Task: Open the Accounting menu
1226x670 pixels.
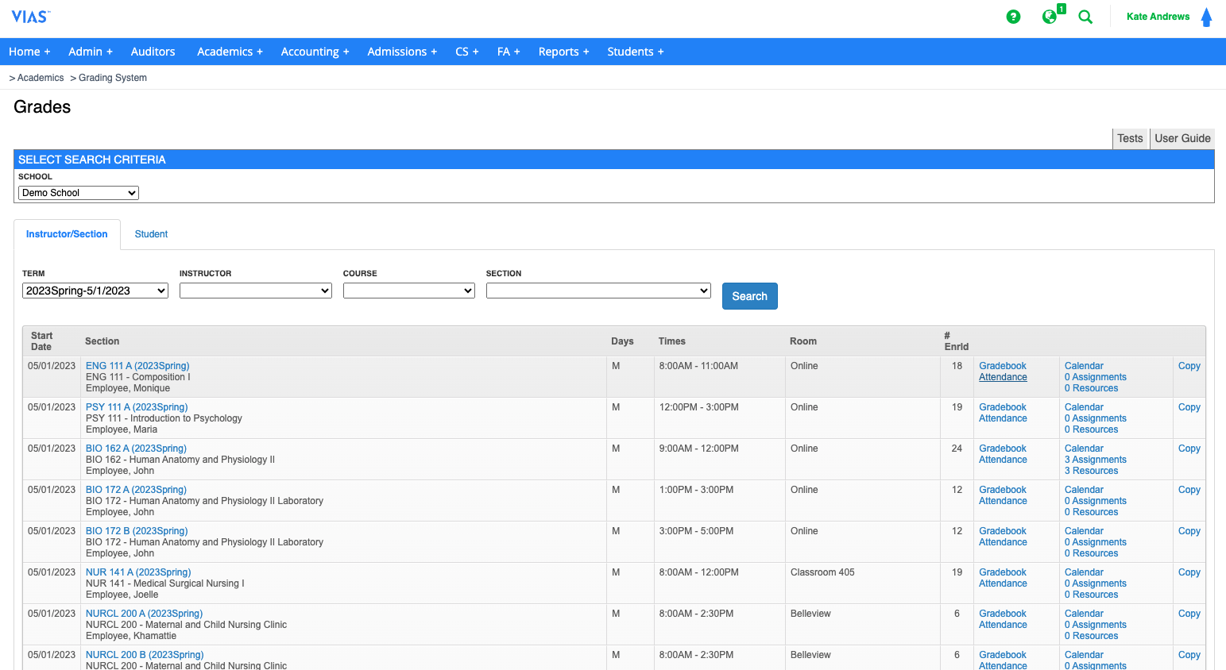Action: pyautogui.click(x=315, y=52)
